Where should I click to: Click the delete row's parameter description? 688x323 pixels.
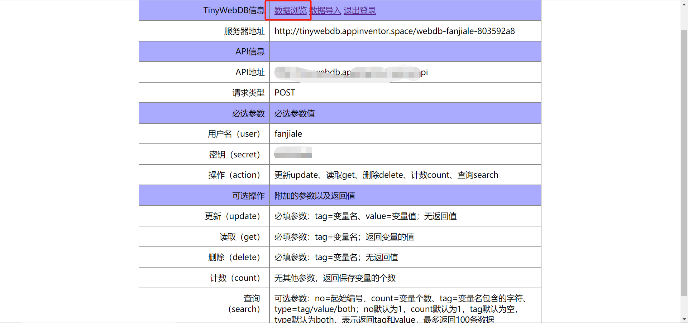coord(336,257)
